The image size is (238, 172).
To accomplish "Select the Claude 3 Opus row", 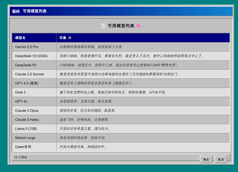I will (121, 111).
